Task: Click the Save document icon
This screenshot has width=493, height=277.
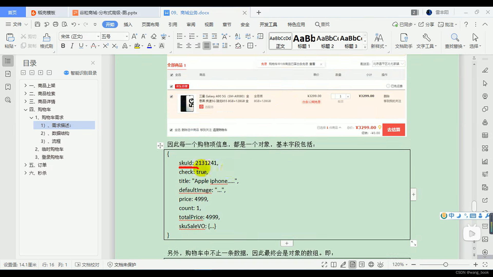Action: tap(37, 24)
